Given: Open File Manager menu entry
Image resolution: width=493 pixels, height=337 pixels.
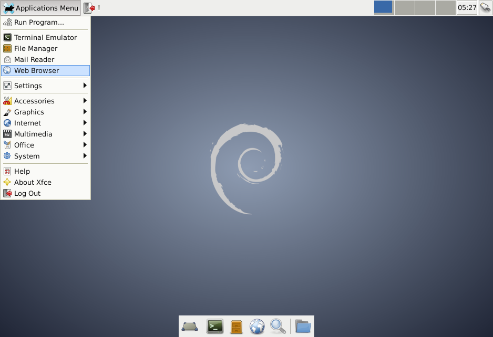Looking at the screenshot, I should coord(45,48).
